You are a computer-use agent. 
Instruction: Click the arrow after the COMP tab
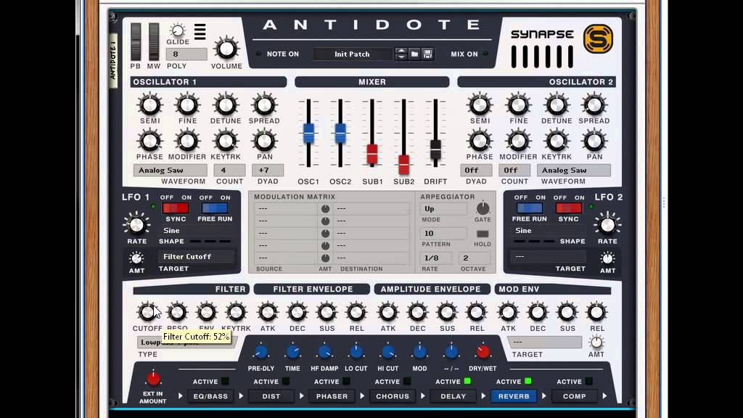pos(604,396)
